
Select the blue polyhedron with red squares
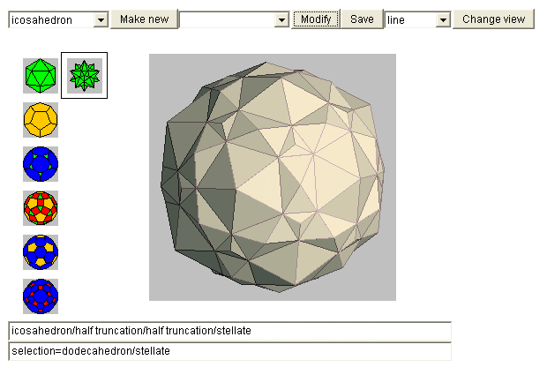click(41, 296)
